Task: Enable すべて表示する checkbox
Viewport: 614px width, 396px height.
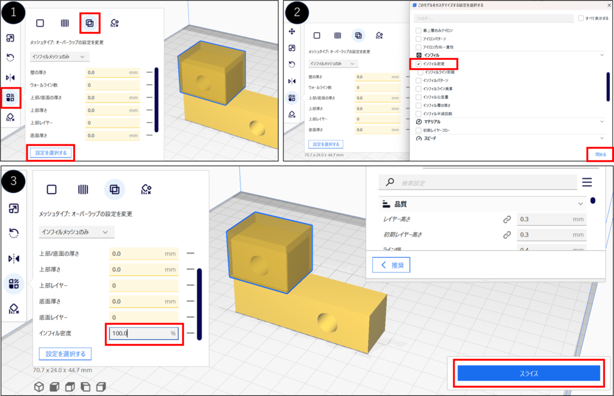Action: [x=581, y=19]
